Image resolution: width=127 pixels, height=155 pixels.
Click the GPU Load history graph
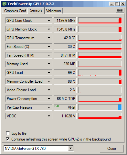click(x=100, y=73)
